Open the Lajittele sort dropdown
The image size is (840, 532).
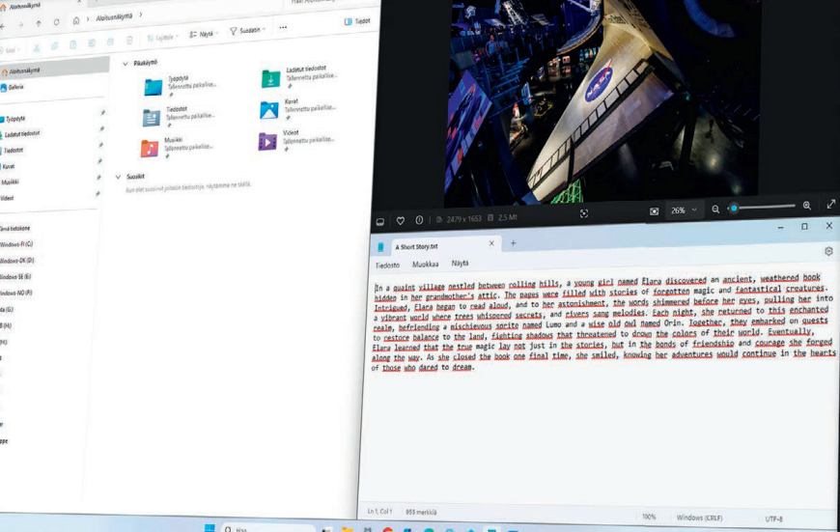(162, 38)
